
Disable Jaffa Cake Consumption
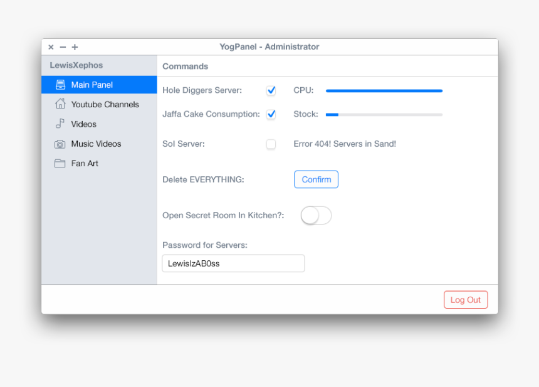tap(271, 114)
